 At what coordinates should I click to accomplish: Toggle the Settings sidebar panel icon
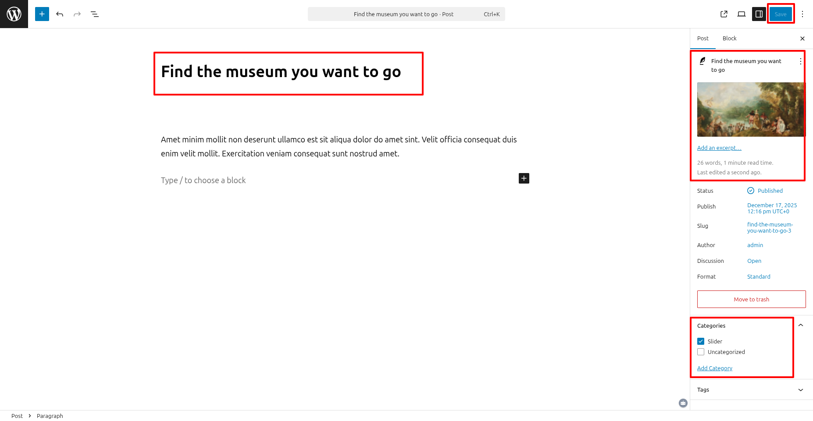tap(759, 14)
